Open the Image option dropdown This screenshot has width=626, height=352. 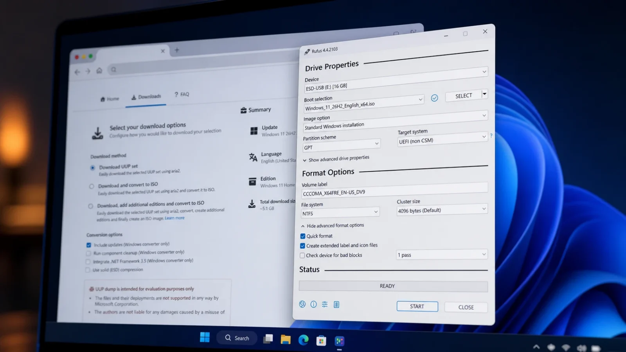click(x=395, y=122)
